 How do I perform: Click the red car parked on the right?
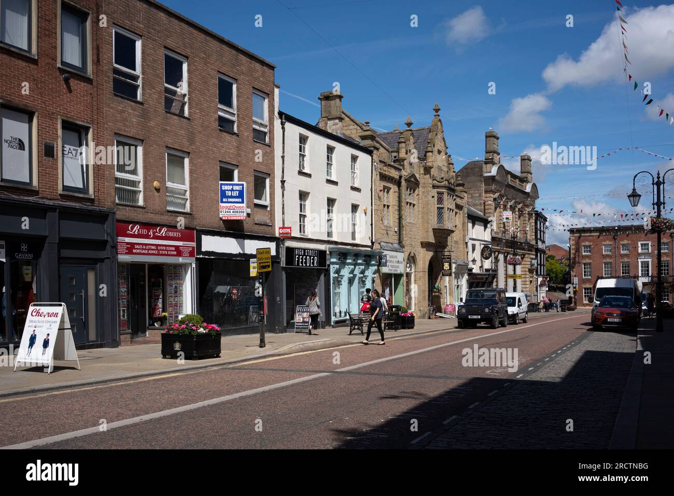pyautogui.click(x=615, y=313)
